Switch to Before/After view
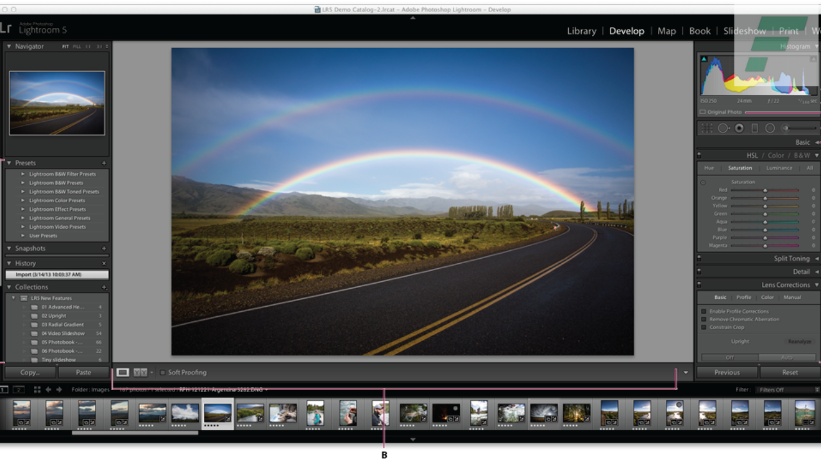Screen dimensions: 821x461 [140, 372]
